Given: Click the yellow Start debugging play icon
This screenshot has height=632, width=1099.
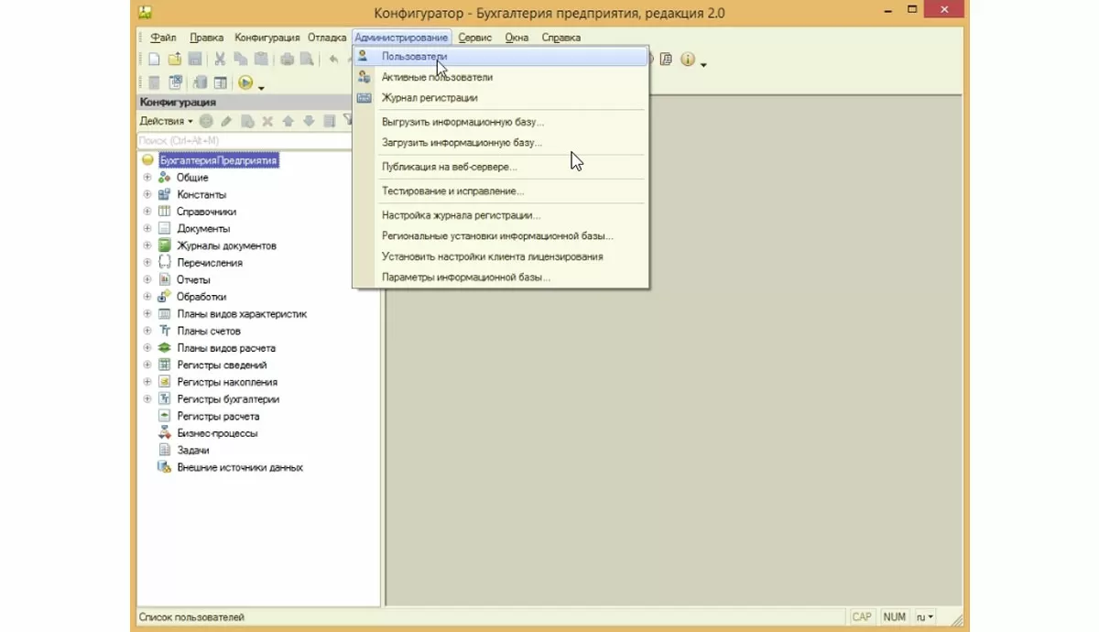Looking at the screenshot, I should [x=245, y=82].
